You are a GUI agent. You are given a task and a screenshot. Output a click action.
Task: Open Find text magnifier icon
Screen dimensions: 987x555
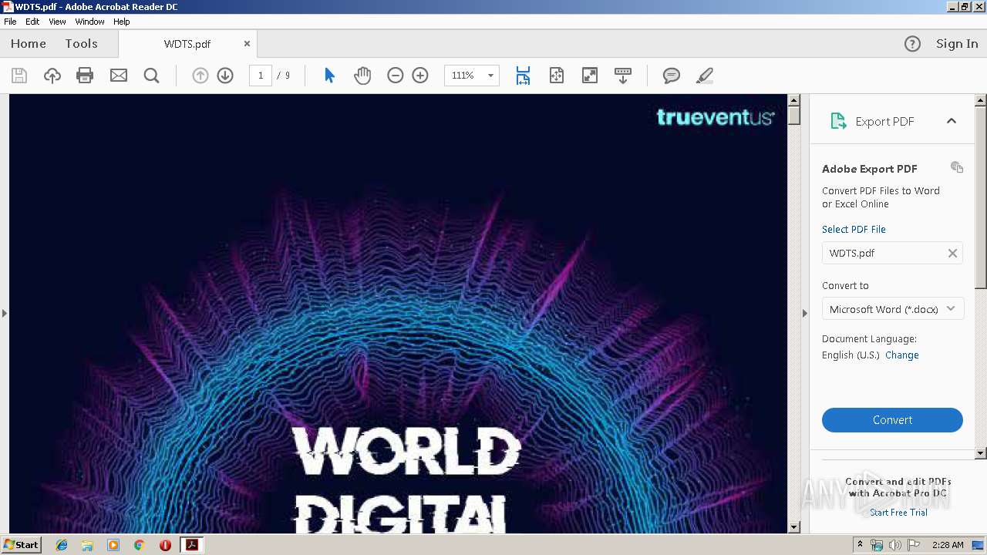coord(152,76)
